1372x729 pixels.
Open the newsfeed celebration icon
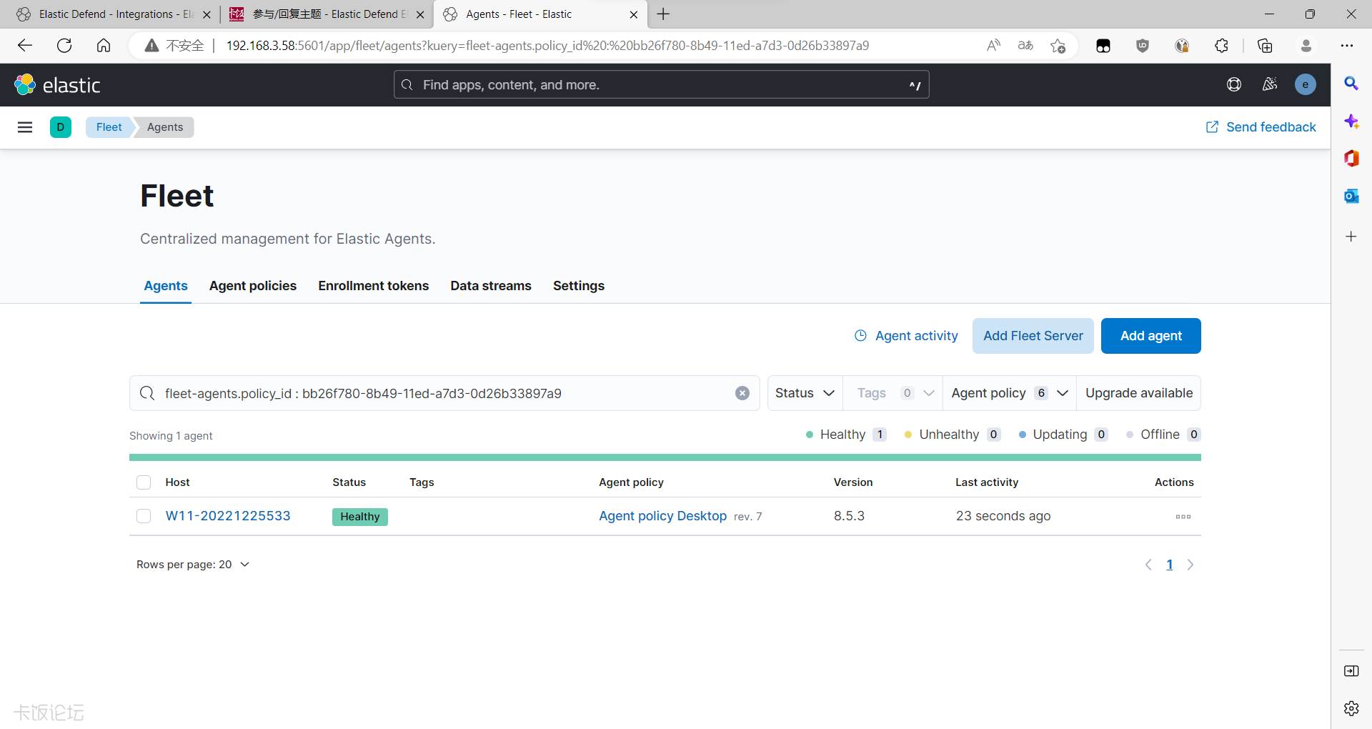(1270, 85)
